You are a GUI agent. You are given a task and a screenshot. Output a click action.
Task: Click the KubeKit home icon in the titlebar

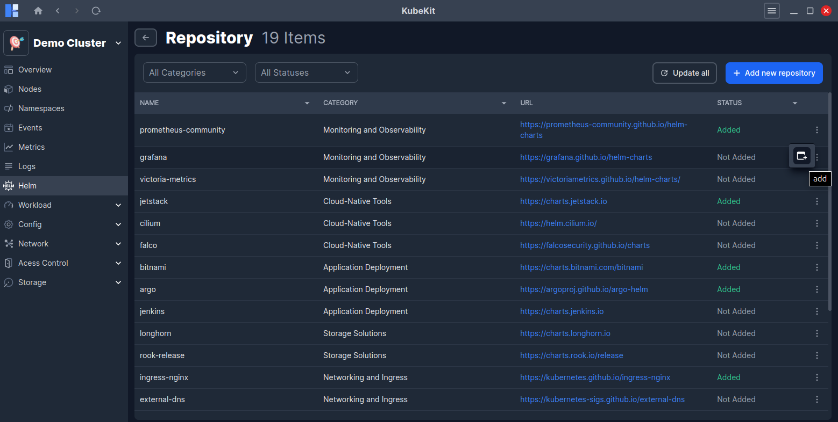click(38, 10)
